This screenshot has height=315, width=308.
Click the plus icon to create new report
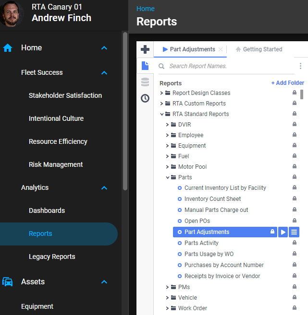(x=145, y=49)
